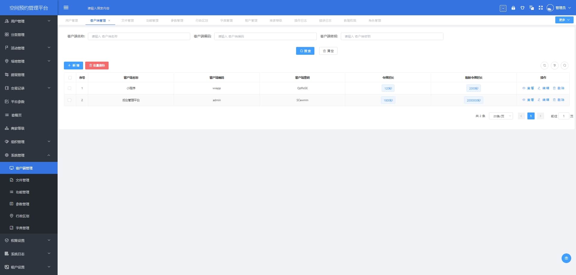The image size is (576, 275).
Task: Switch to the 租户管理 tab
Action: 251,20
